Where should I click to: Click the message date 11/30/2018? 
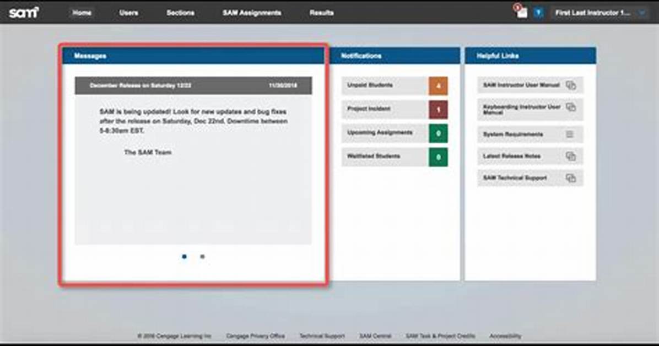pos(283,85)
